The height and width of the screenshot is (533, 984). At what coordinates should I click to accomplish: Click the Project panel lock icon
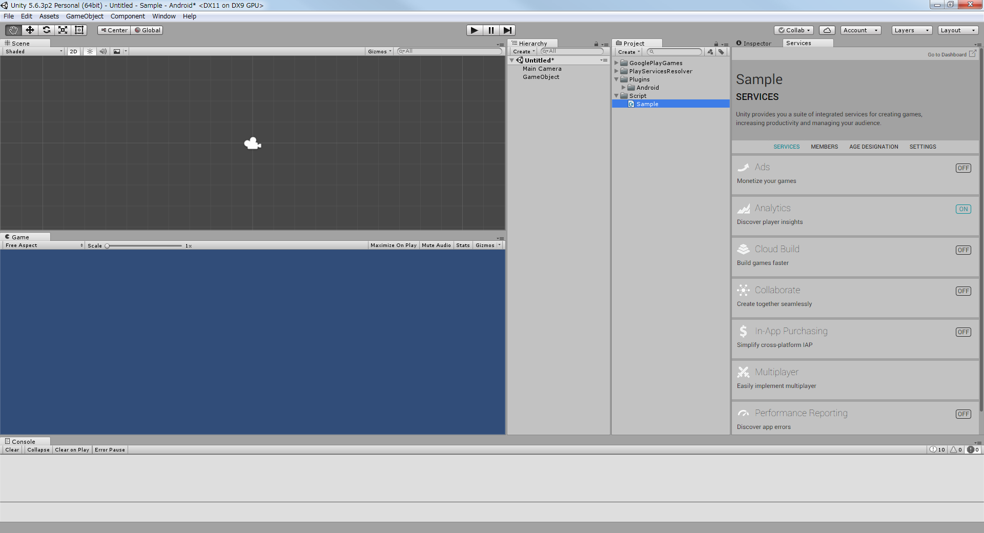716,44
